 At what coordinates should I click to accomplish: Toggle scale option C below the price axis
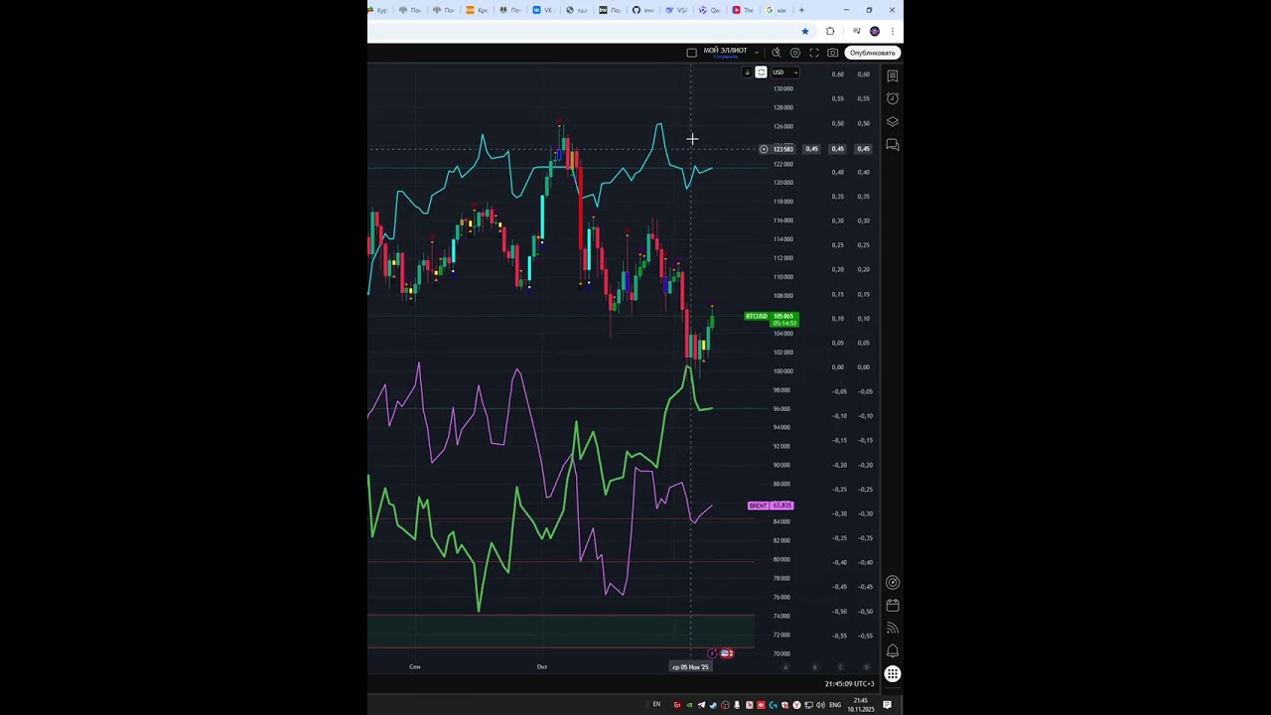click(x=840, y=667)
